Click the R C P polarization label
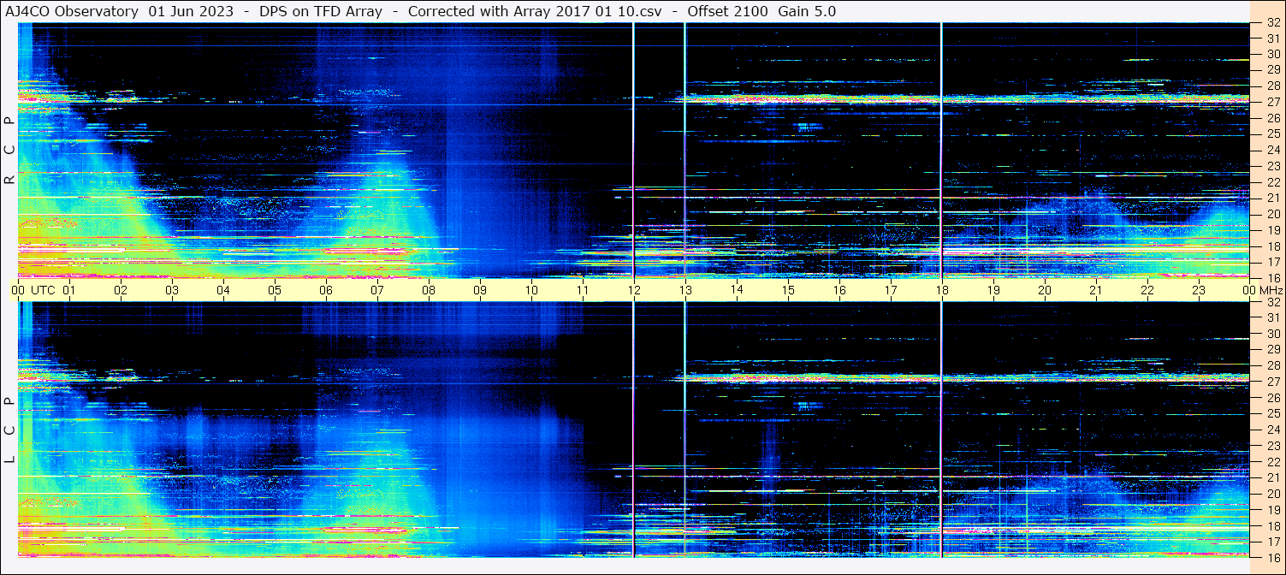Image resolution: width=1286 pixels, height=575 pixels. pyautogui.click(x=9, y=151)
